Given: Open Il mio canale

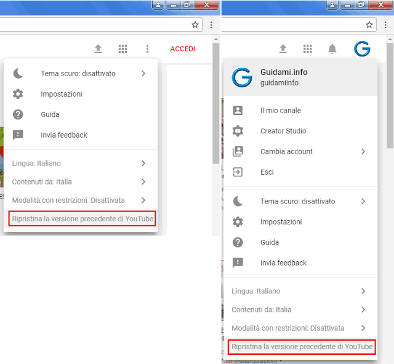Looking at the screenshot, I should (x=300, y=110).
